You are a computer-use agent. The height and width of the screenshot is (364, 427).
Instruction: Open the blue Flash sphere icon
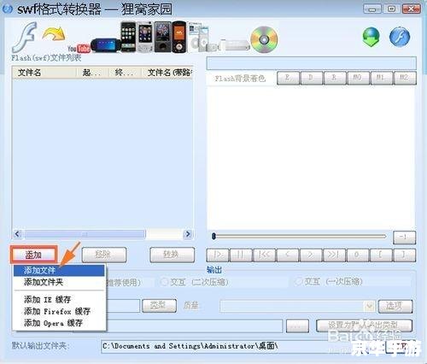[400, 37]
